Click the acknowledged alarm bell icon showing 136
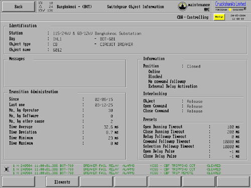 click(42, 11)
